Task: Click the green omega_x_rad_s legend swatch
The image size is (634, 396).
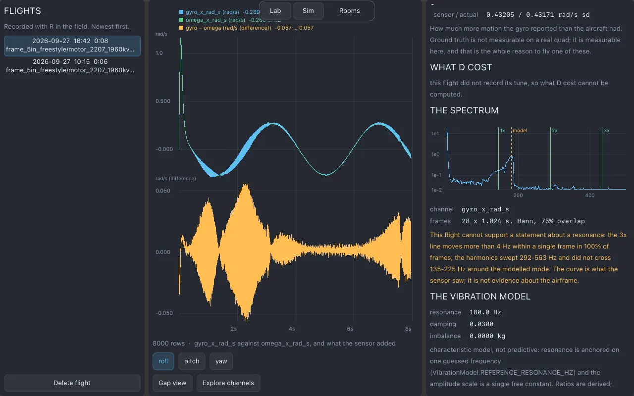Action: [x=181, y=20]
